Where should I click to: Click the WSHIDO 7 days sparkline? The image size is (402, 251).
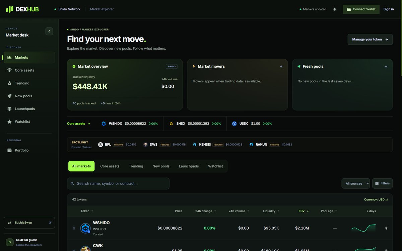tap(363, 228)
